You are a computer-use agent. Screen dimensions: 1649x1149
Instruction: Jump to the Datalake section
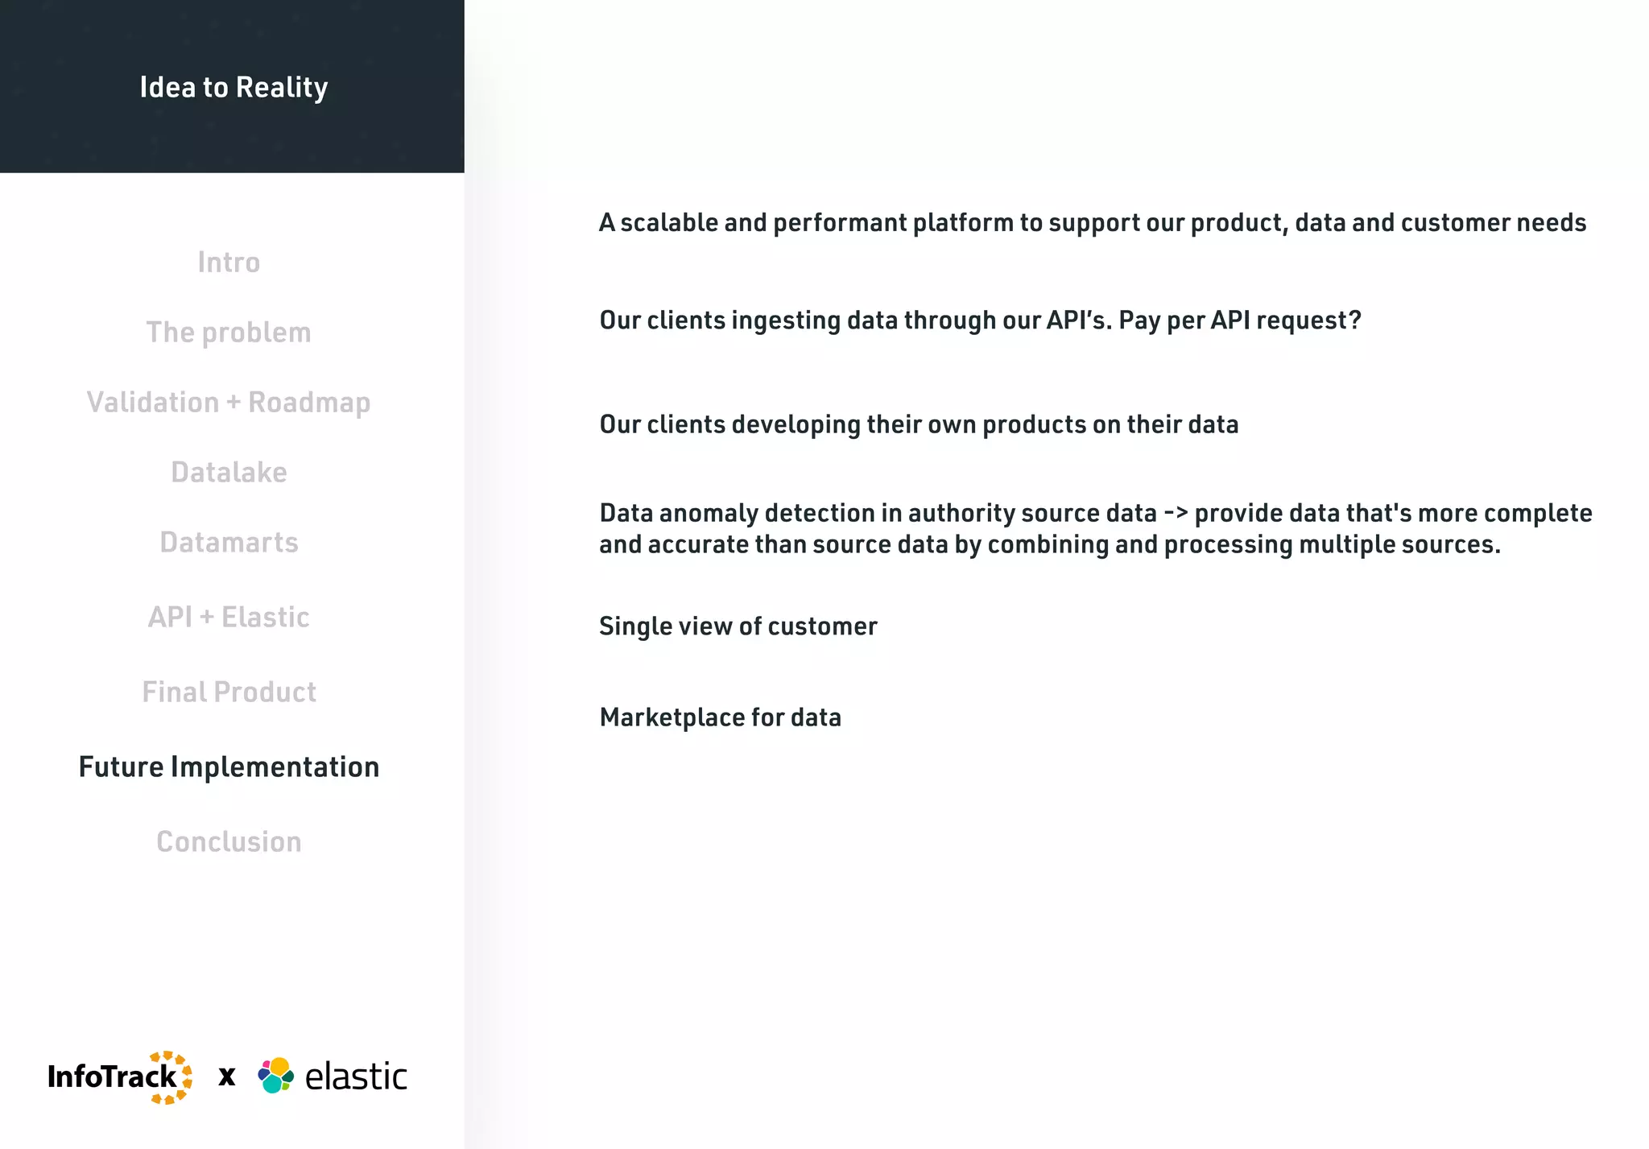click(229, 473)
